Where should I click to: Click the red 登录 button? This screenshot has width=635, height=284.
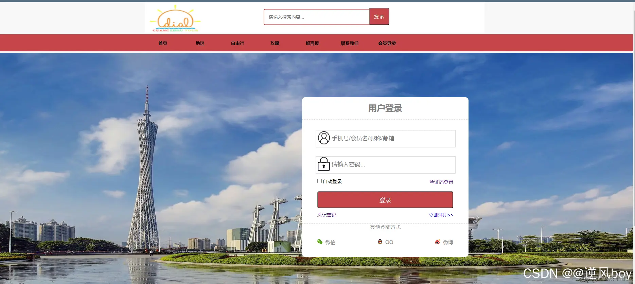click(385, 200)
